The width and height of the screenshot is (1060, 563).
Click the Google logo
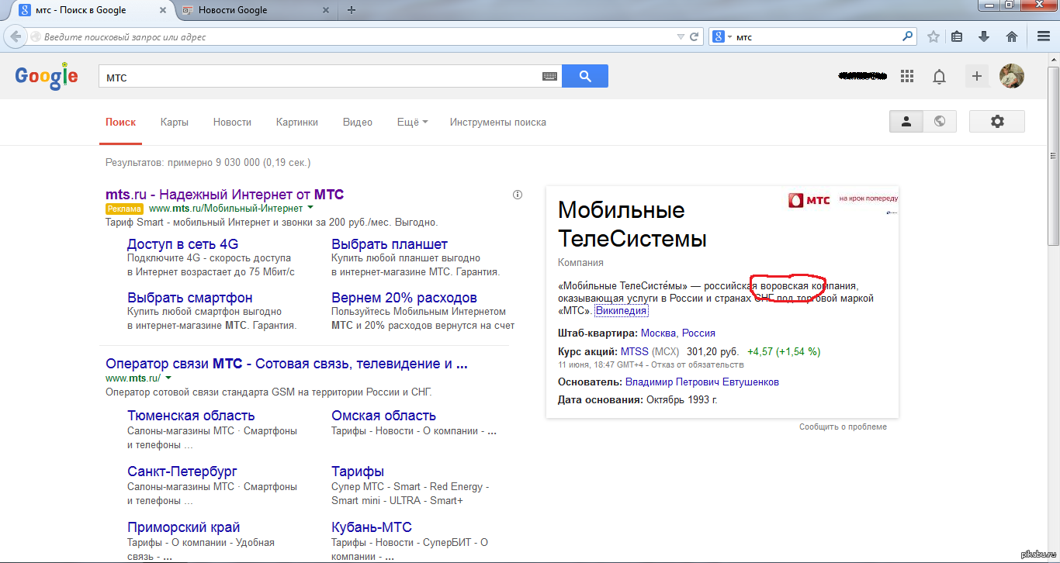point(47,76)
